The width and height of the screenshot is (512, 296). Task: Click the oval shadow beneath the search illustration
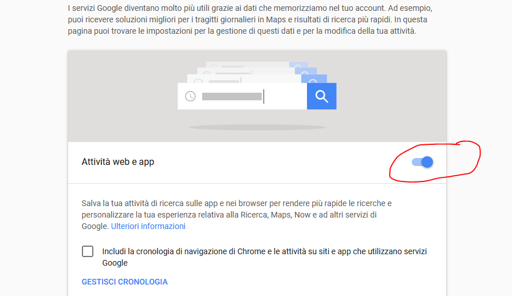(x=257, y=127)
